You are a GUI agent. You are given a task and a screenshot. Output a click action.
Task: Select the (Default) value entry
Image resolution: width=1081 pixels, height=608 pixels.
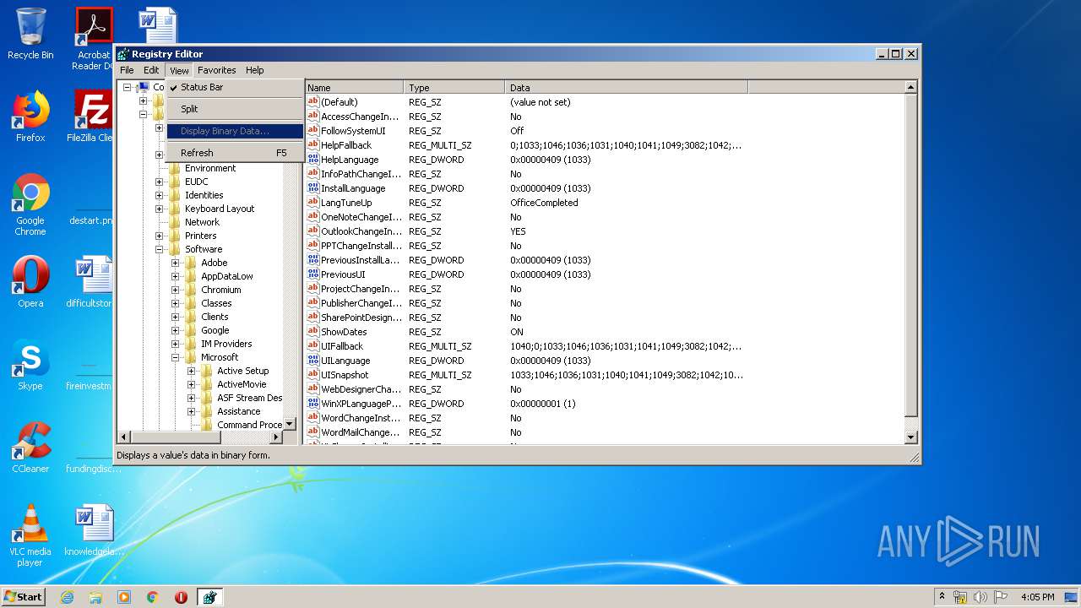tap(339, 102)
